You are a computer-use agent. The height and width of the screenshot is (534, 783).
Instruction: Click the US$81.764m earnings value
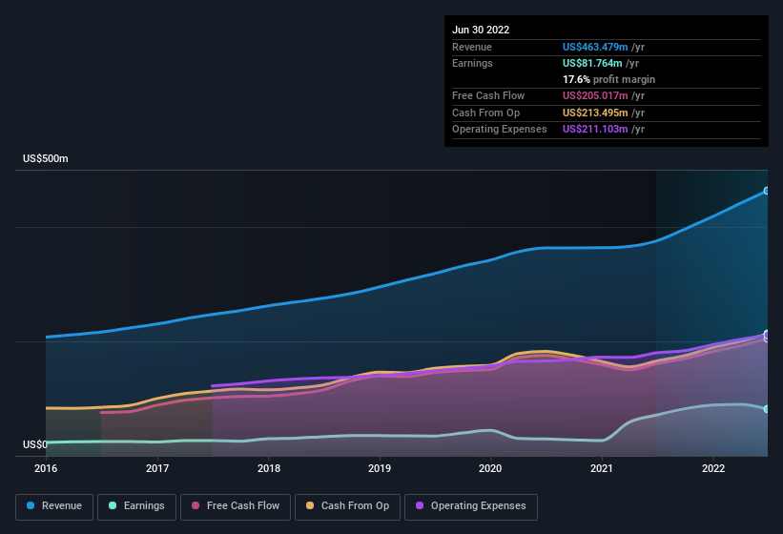click(592, 63)
